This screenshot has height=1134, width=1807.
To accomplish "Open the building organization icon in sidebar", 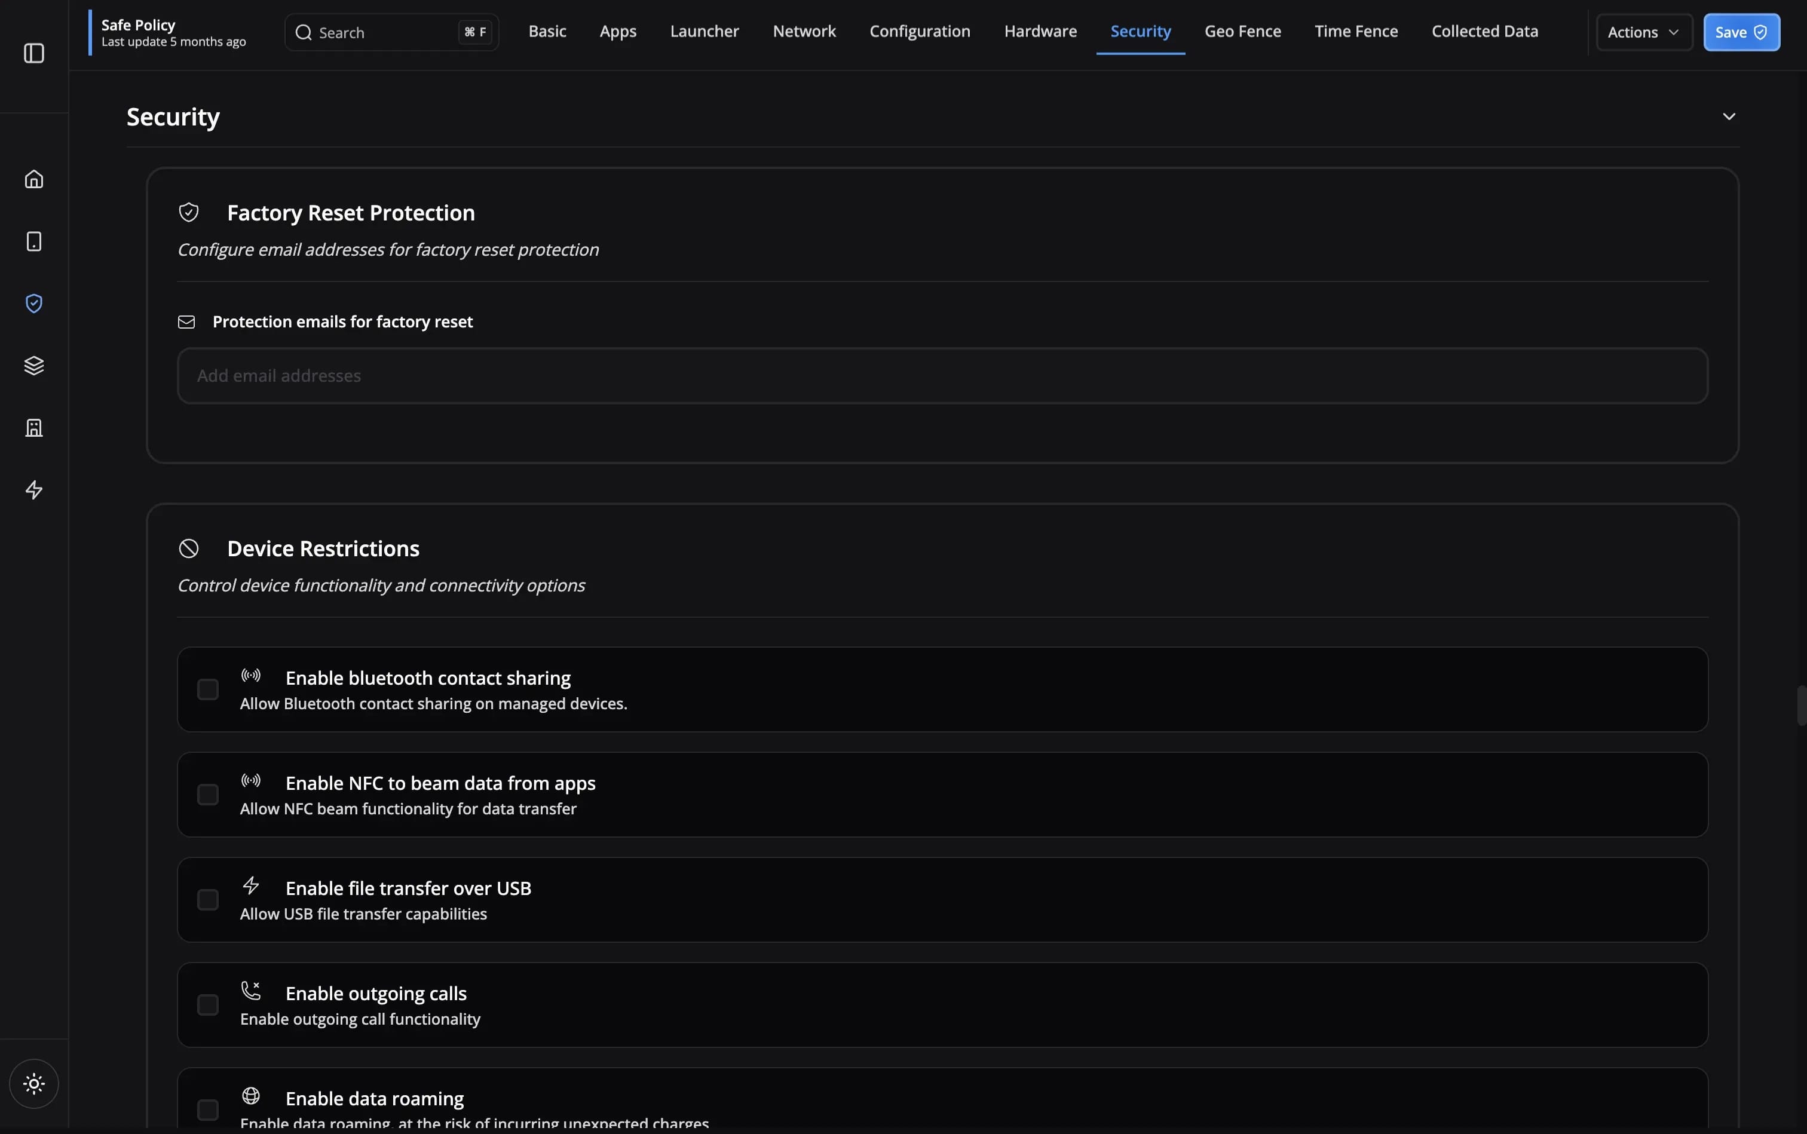I will 33,428.
